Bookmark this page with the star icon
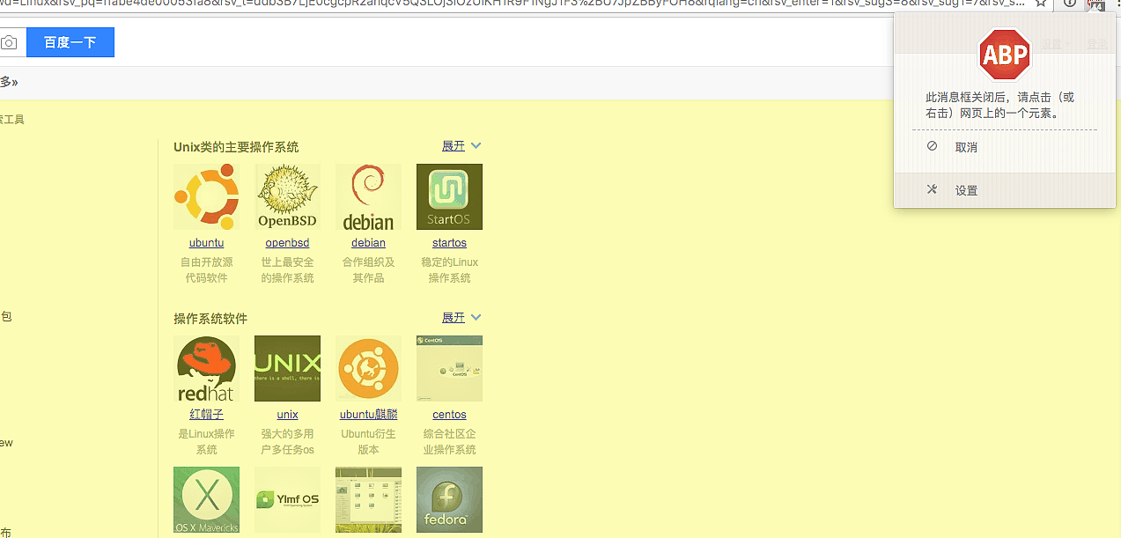Image resolution: width=1121 pixels, height=538 pixels. (x=1041, y=4)
